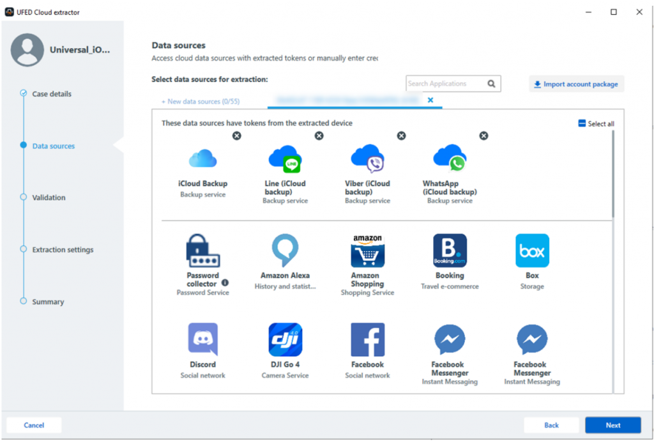Image resolution: width=654 pixels, height=441 pixels.
Task: Remove iCloud Backup with its X badge
Action: coord(236,135)
